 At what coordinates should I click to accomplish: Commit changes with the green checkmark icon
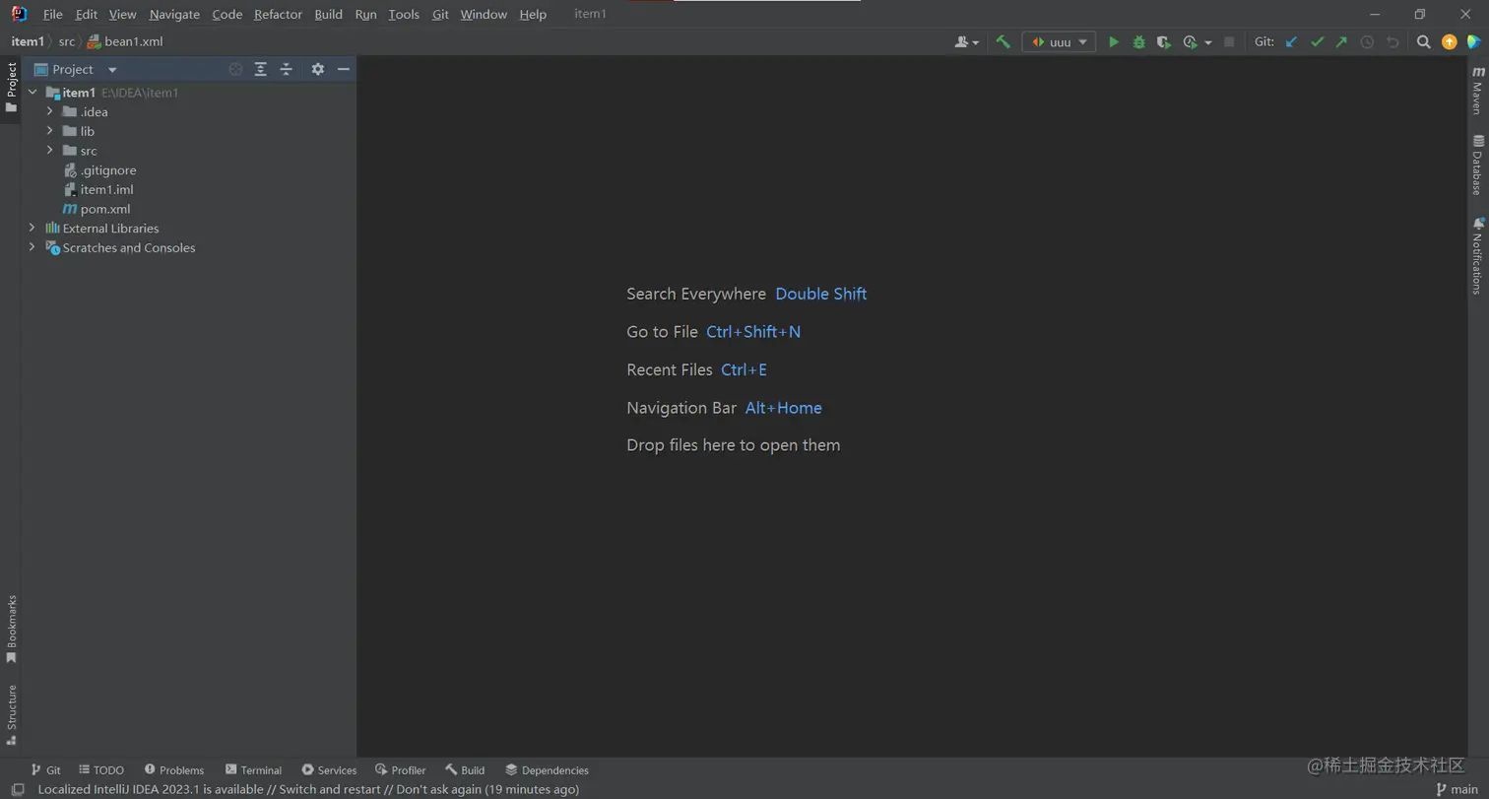click(1317, 42)
